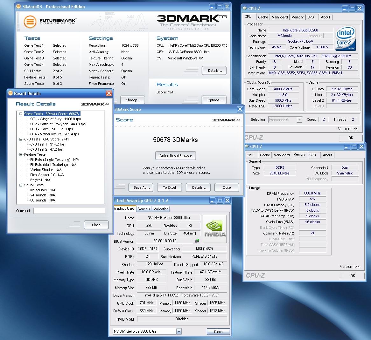Click the BIOS Version 60.80.18.00.12 field
Viewport: 371px width, 340px height.
[x=165, y=241]
